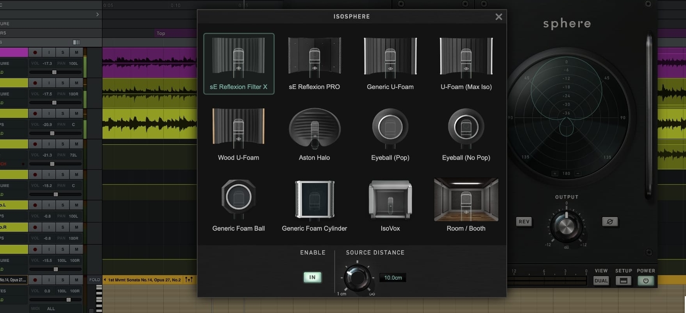
Task: Close the IsoSphere dialog
Action: (498, 17)
